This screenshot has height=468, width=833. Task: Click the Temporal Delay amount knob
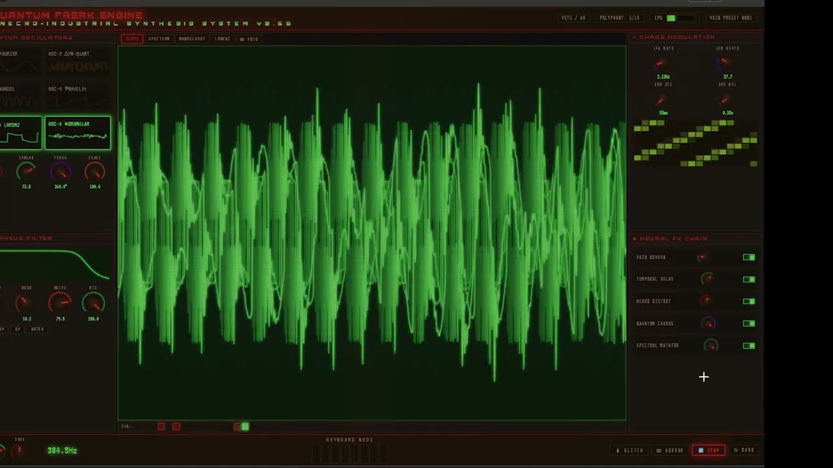[707, 279]
